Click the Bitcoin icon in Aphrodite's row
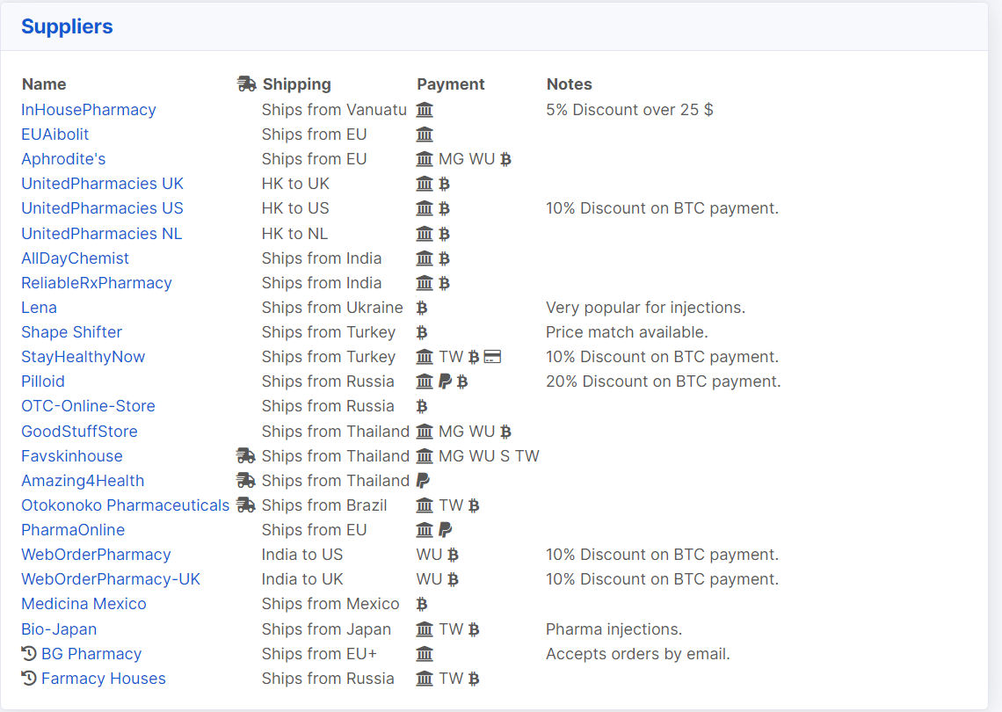 point(505,159)
